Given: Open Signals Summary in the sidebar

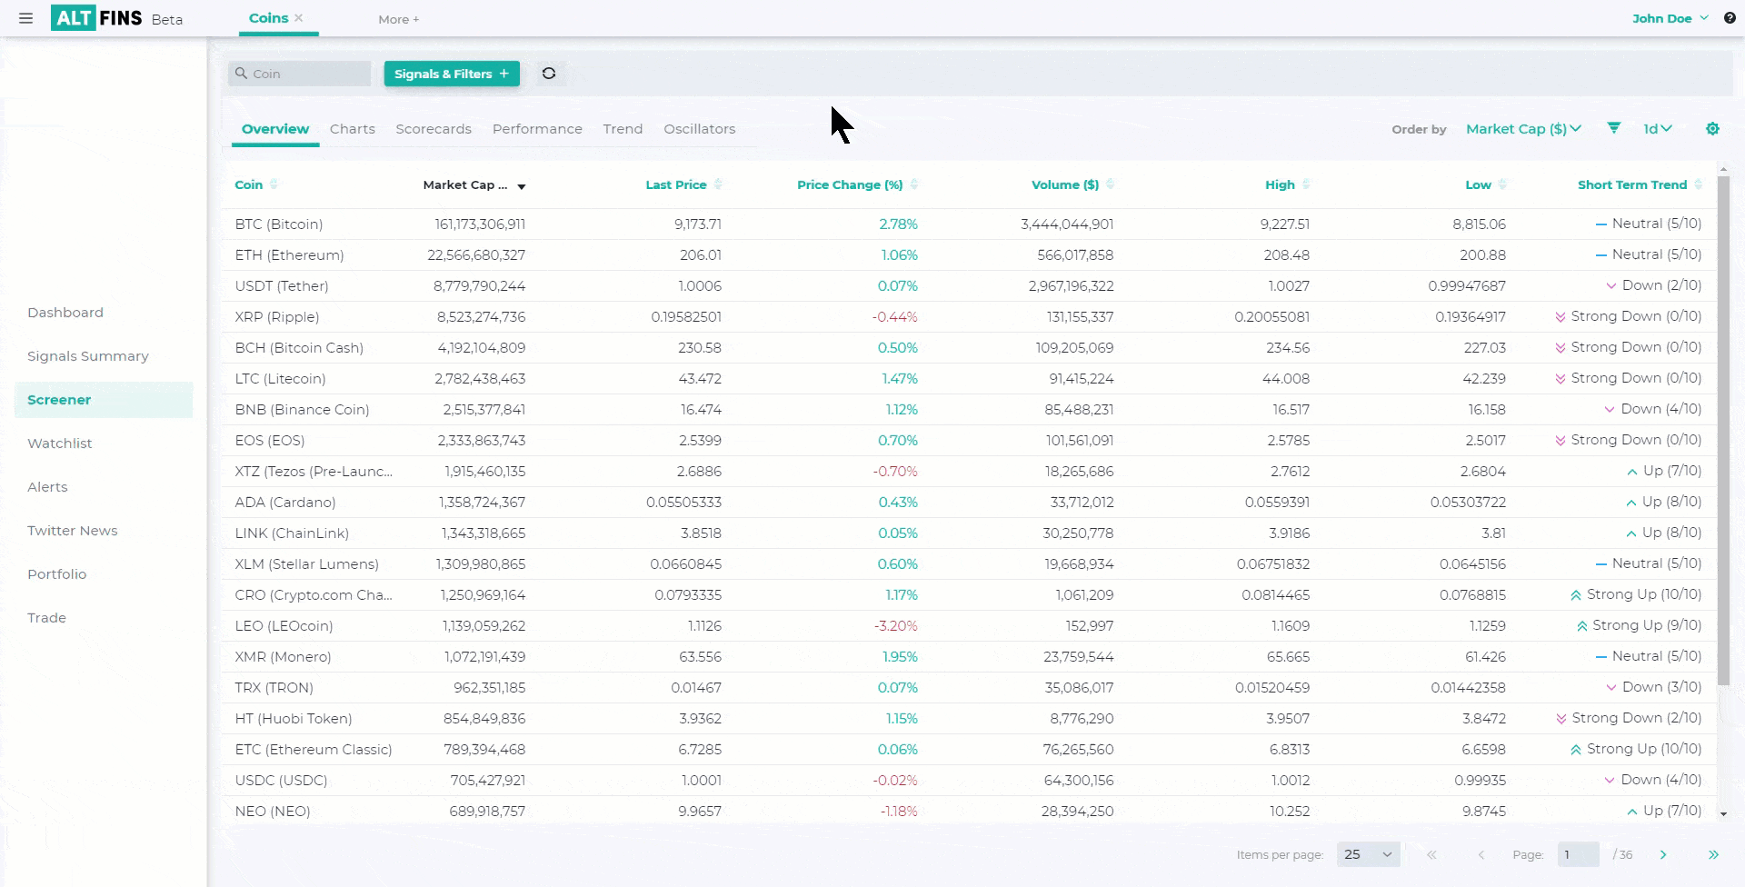Looking at the screenshot, I should (88, 356).
